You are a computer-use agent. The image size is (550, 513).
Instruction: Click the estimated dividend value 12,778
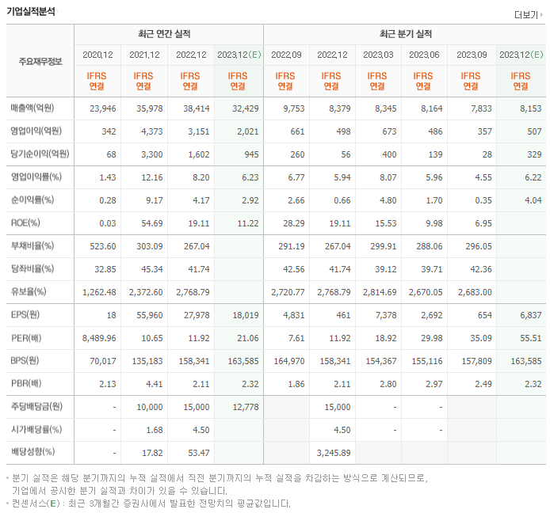(246, 407)
